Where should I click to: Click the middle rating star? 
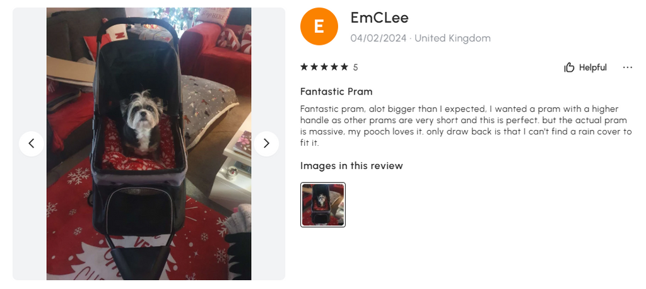(324, 67)
